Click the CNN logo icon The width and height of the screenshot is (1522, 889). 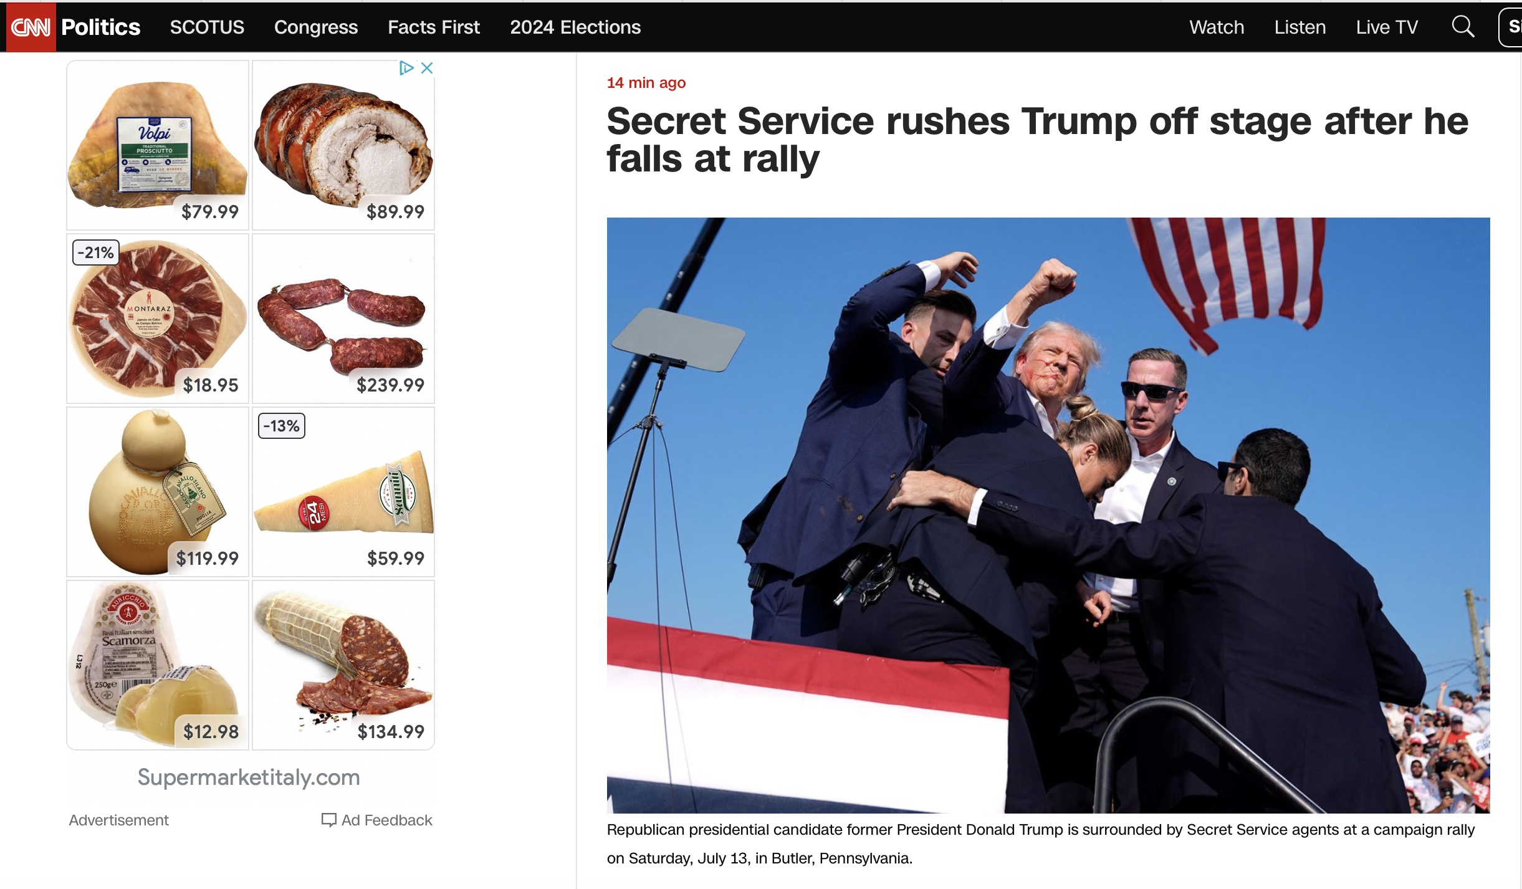click(x=31, y=27)
